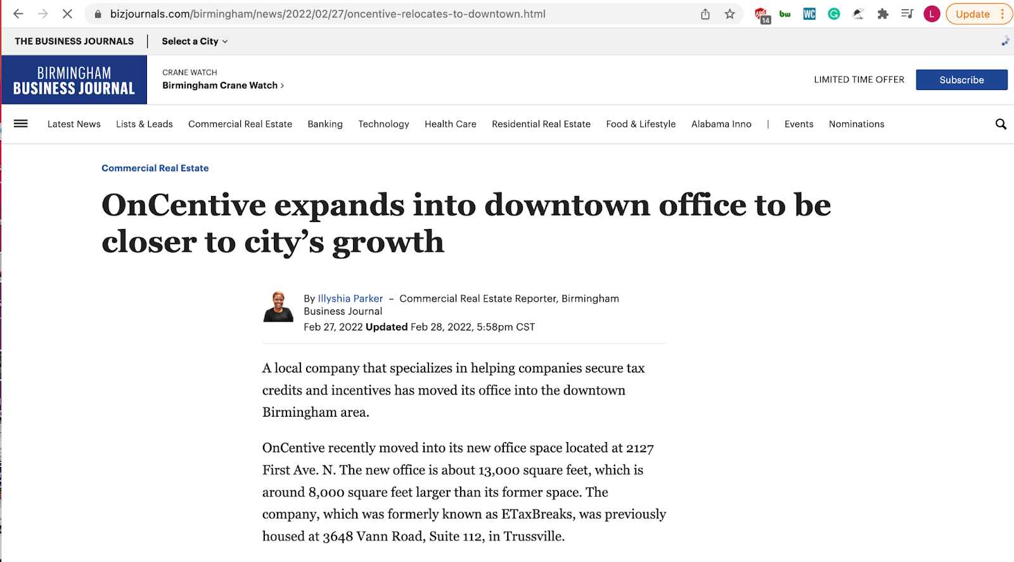
Task: Click The Business Journals link
Action: (x=74, y=41)
